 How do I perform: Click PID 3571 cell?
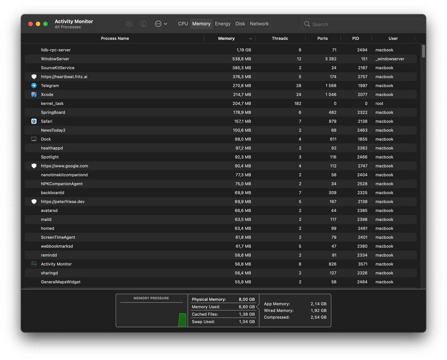pos(362,264)
